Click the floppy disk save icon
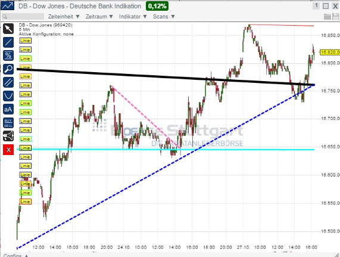 point(335,17)
